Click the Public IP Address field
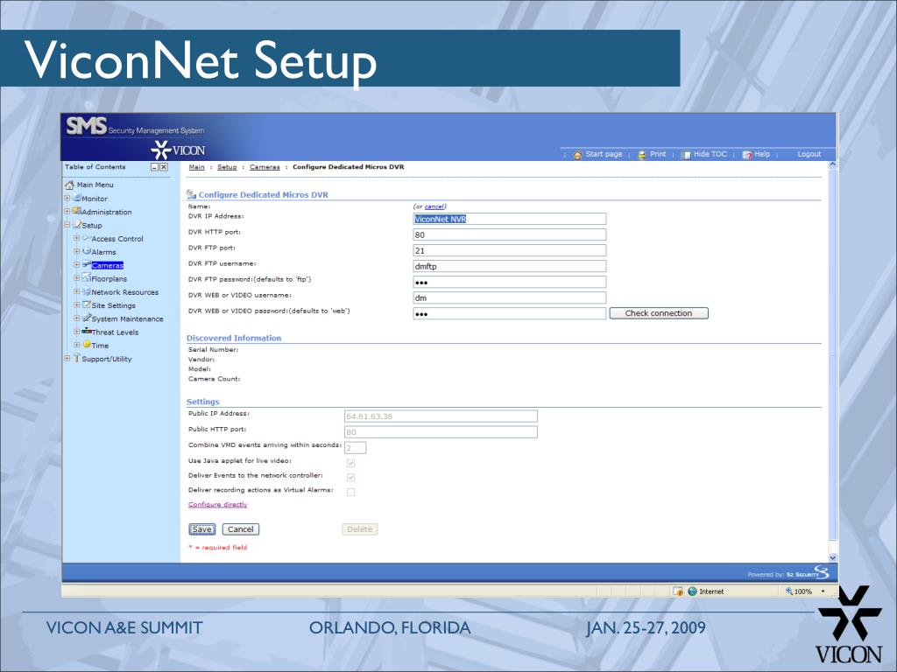This screenshot has height=672, width=897. (x=441, y=416)
